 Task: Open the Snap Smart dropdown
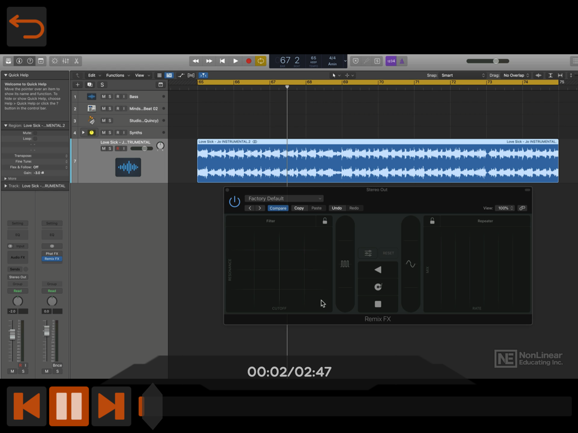[462, 75]
